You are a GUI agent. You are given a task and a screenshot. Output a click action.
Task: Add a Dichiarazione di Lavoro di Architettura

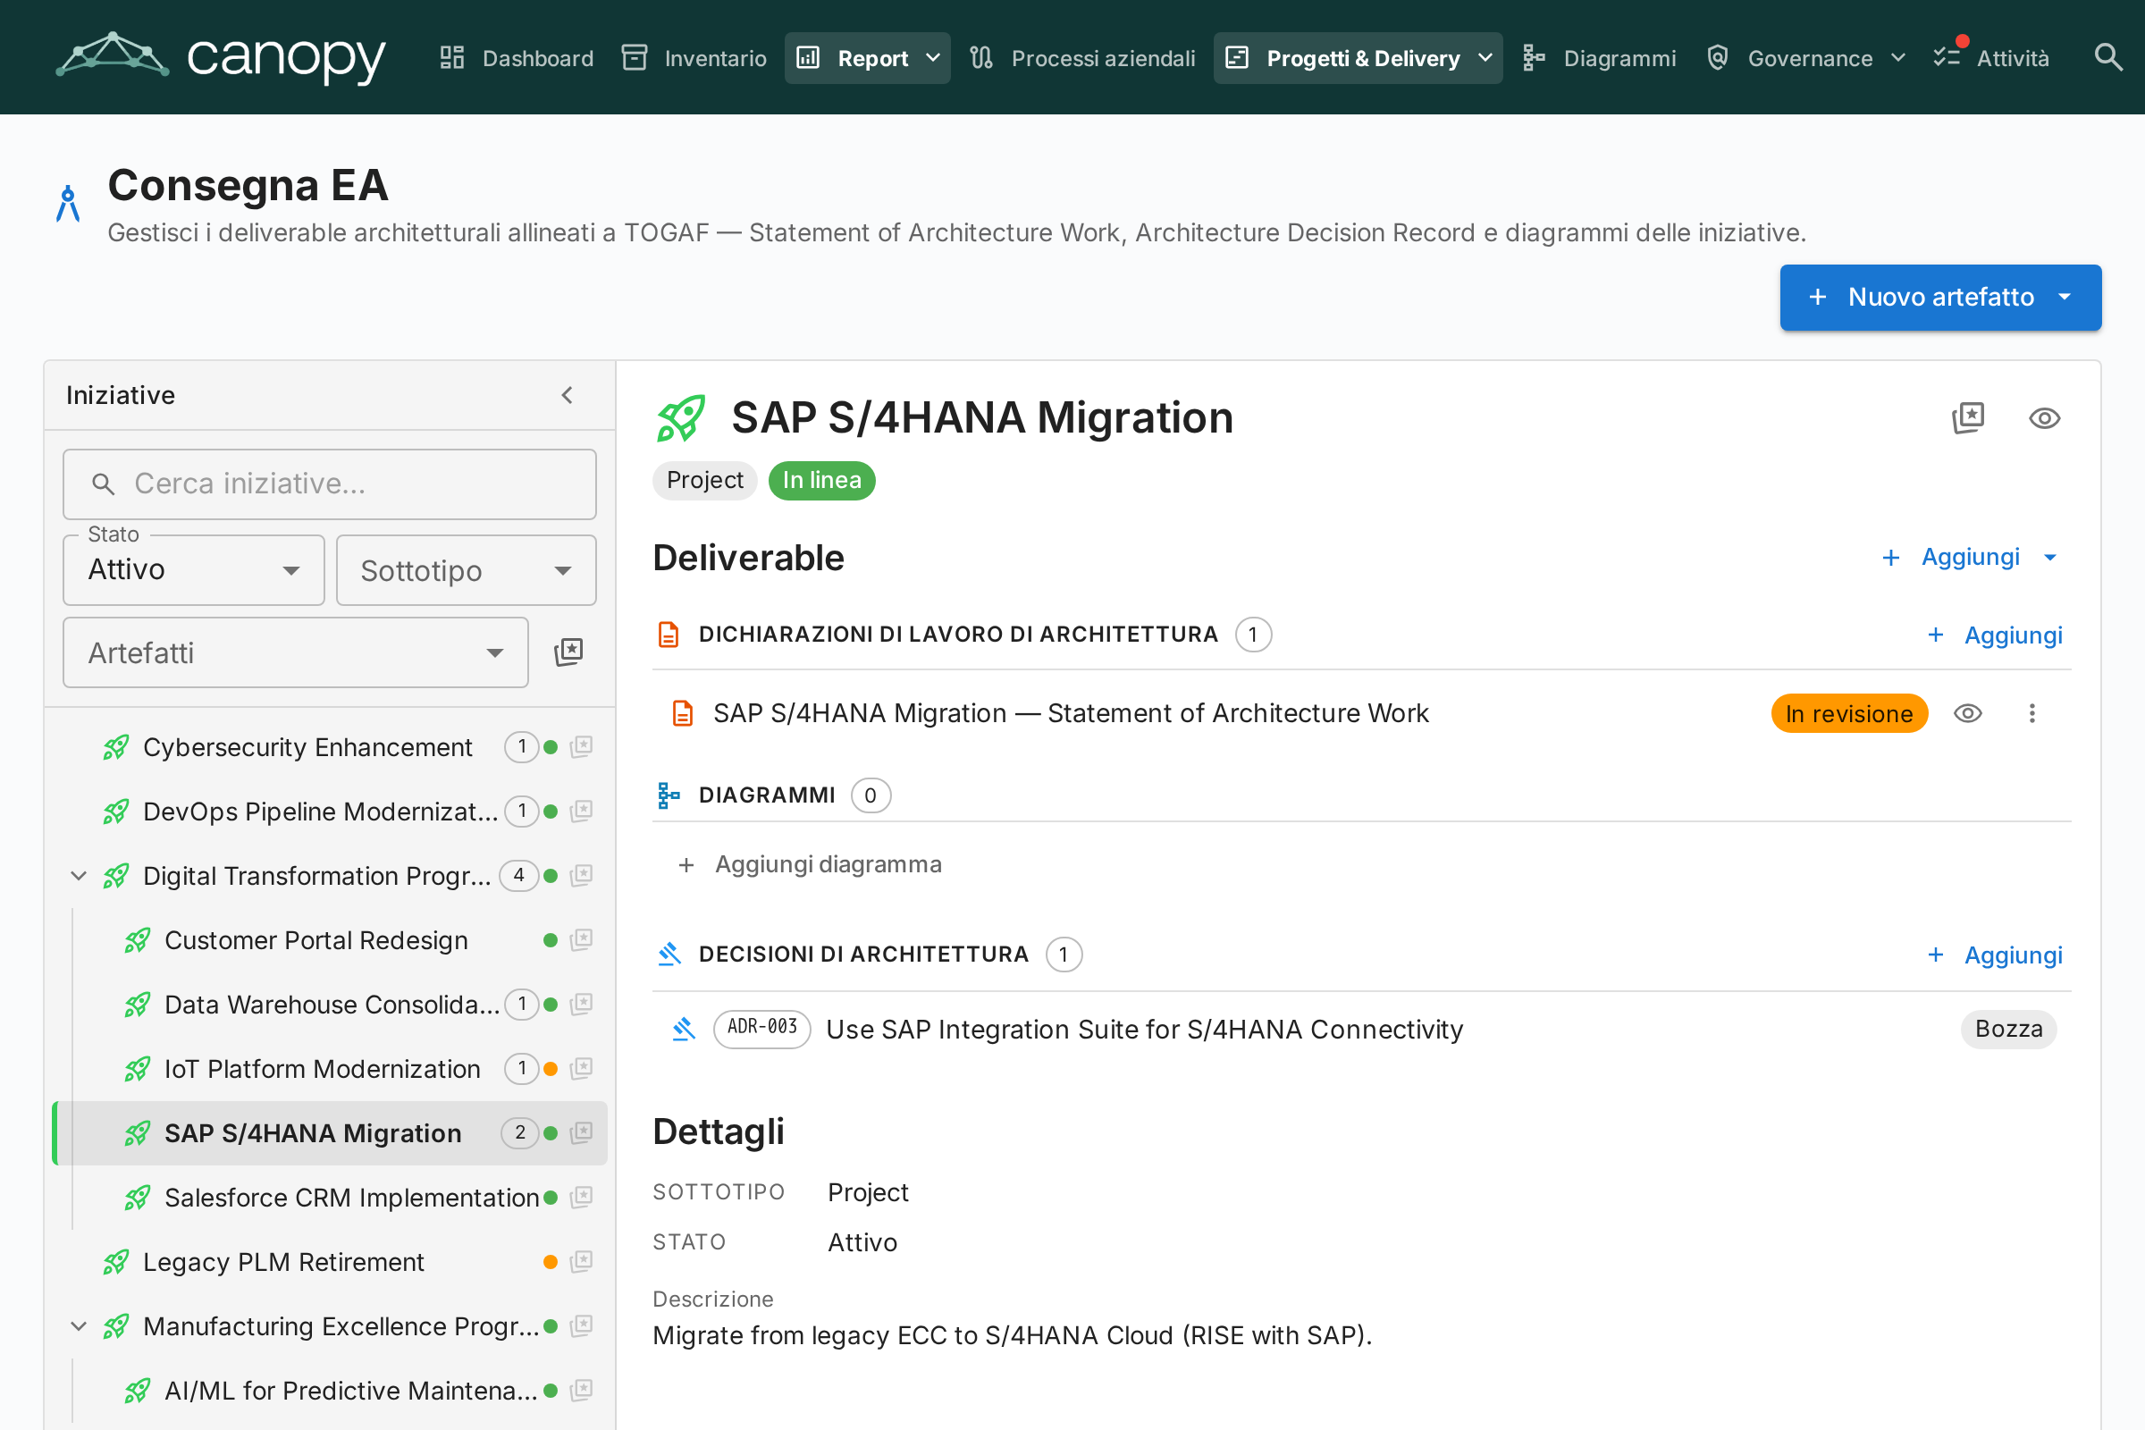[x=1996, y=635]
